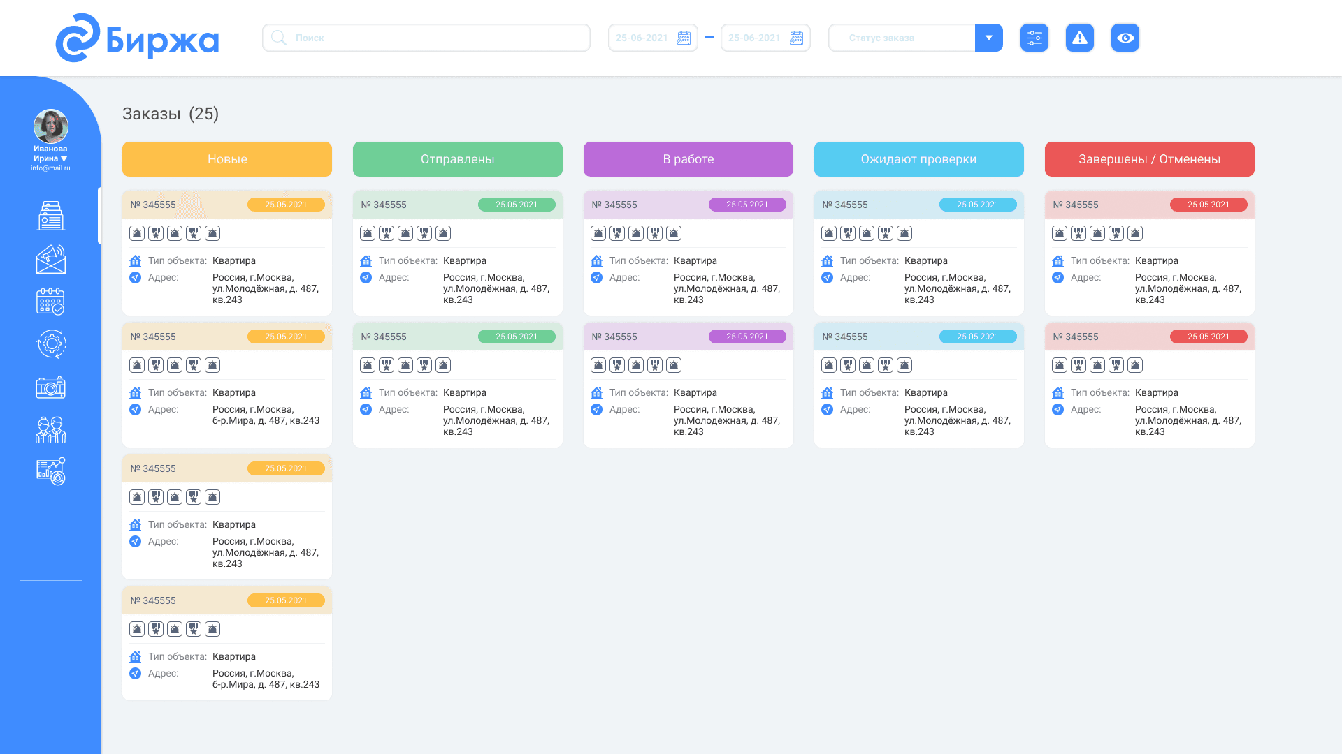The width and height of the screenshot is (1342, 754).
Task: Click the user avatar photo
Action: [x=51, y=126]
